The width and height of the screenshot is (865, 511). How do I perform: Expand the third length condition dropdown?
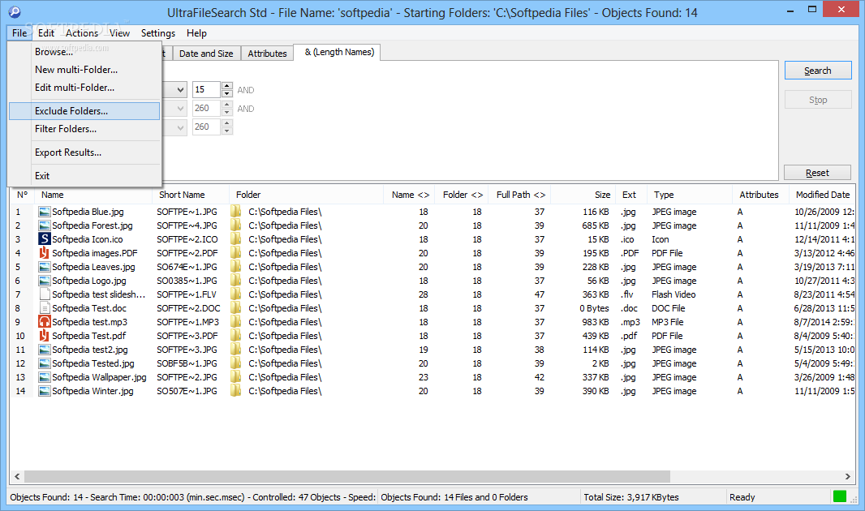coord(180,127)
